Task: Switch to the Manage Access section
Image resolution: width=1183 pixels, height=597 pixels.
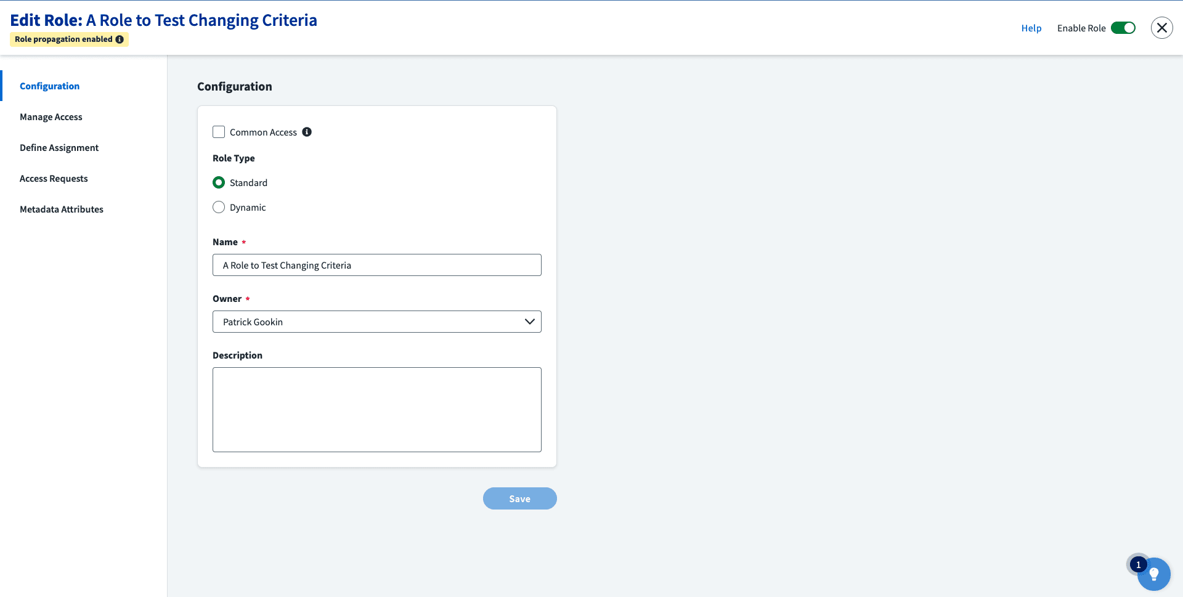Action: [51, 116]
